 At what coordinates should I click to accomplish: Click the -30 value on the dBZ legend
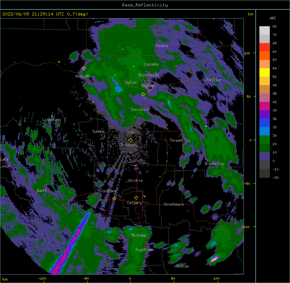[x=276, y=178]
